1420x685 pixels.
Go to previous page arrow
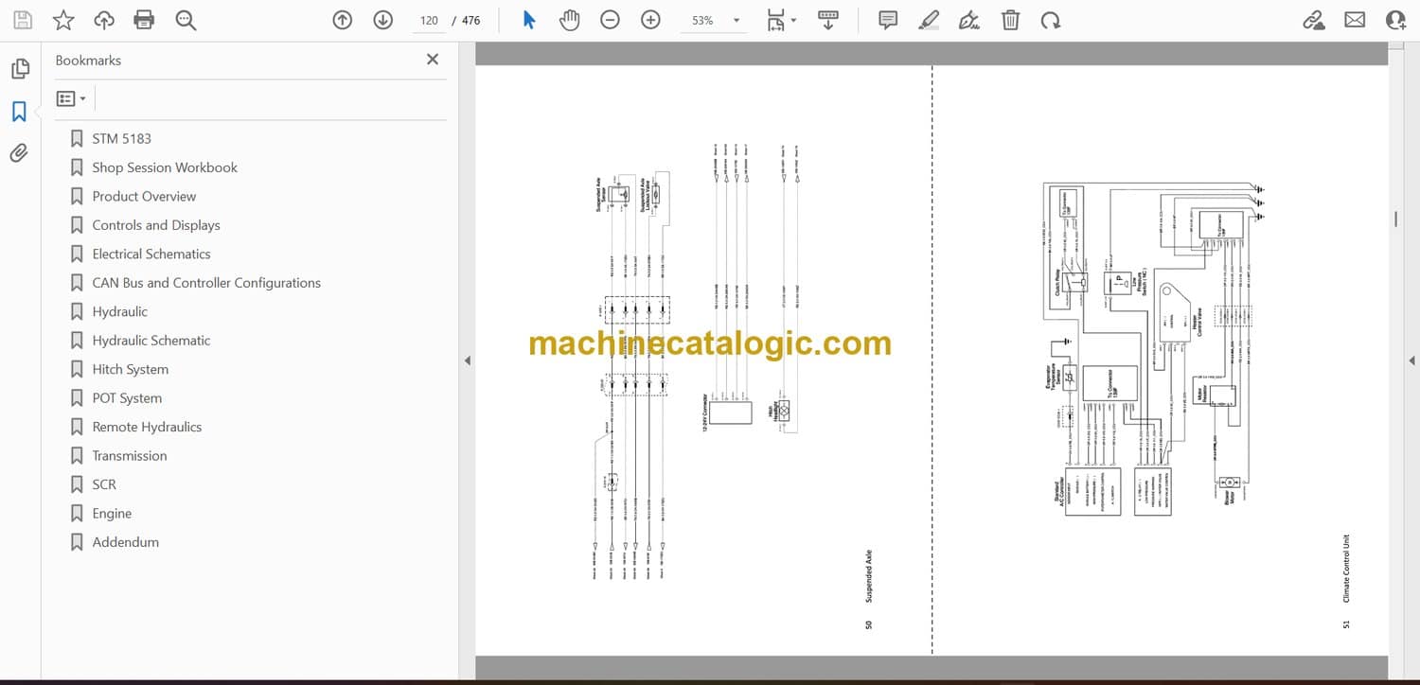point(343,20)
